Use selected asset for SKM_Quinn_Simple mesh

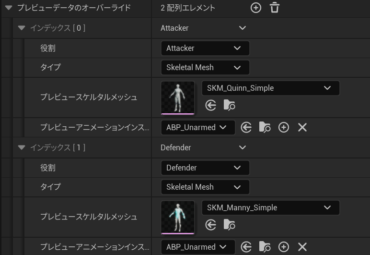(211, 105)
